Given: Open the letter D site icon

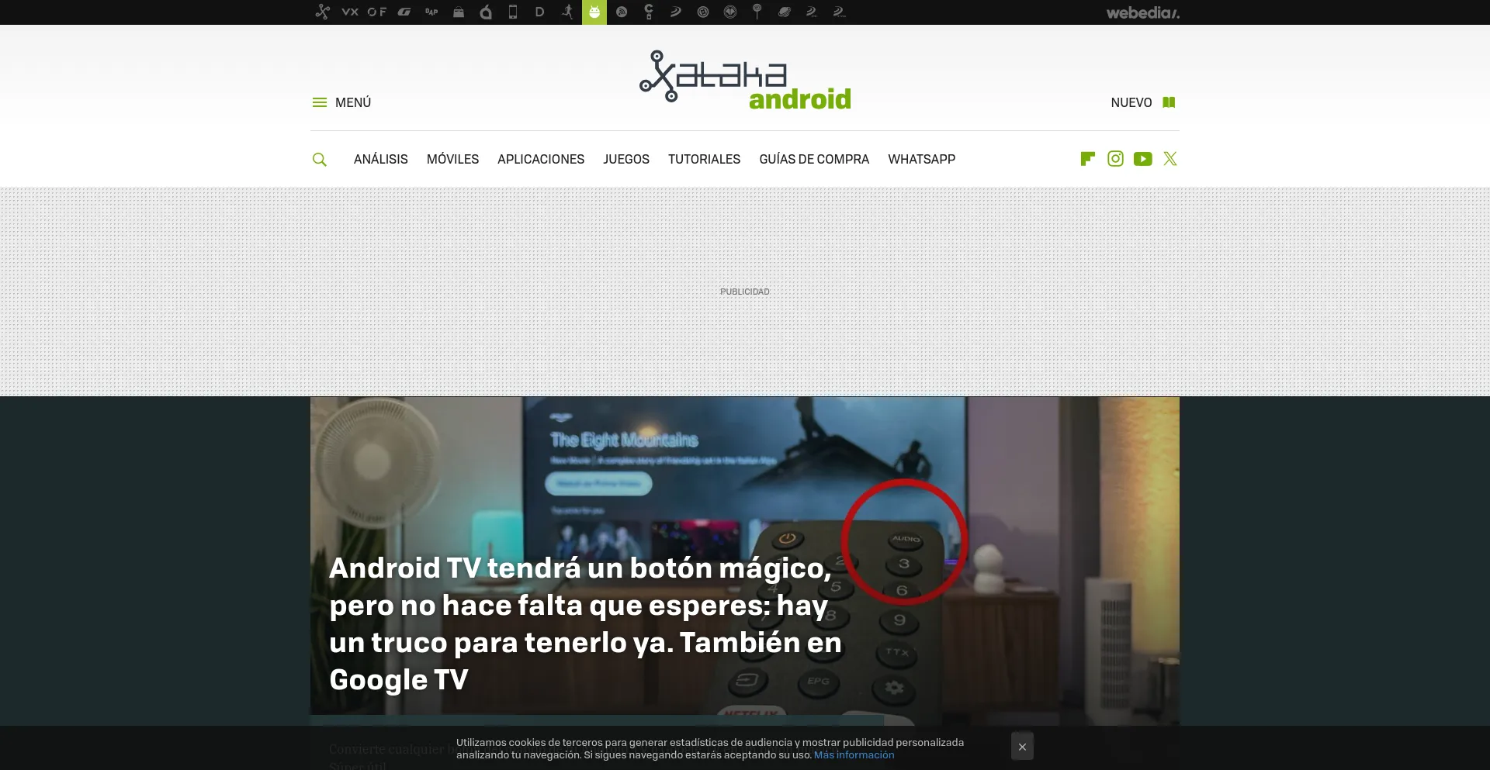Looking at the screenshot, I should (540, 12).
